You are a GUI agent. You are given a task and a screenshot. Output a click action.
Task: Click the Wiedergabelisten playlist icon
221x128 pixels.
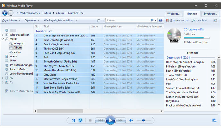[x=7, y=35]
